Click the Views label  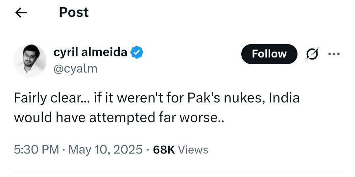pos(193,150)
